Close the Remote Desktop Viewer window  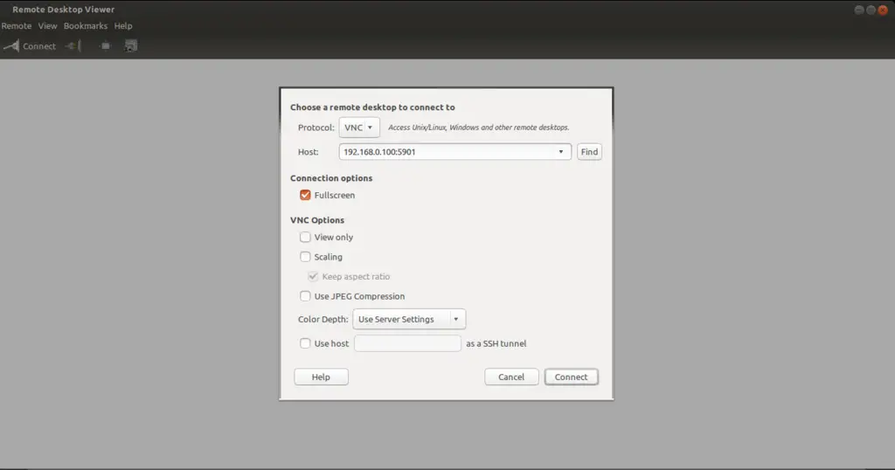click(883, 10)
